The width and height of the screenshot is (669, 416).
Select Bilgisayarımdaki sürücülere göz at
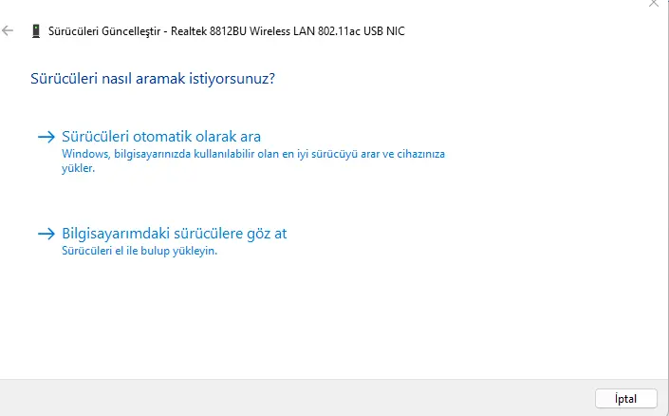click(174, 234)
